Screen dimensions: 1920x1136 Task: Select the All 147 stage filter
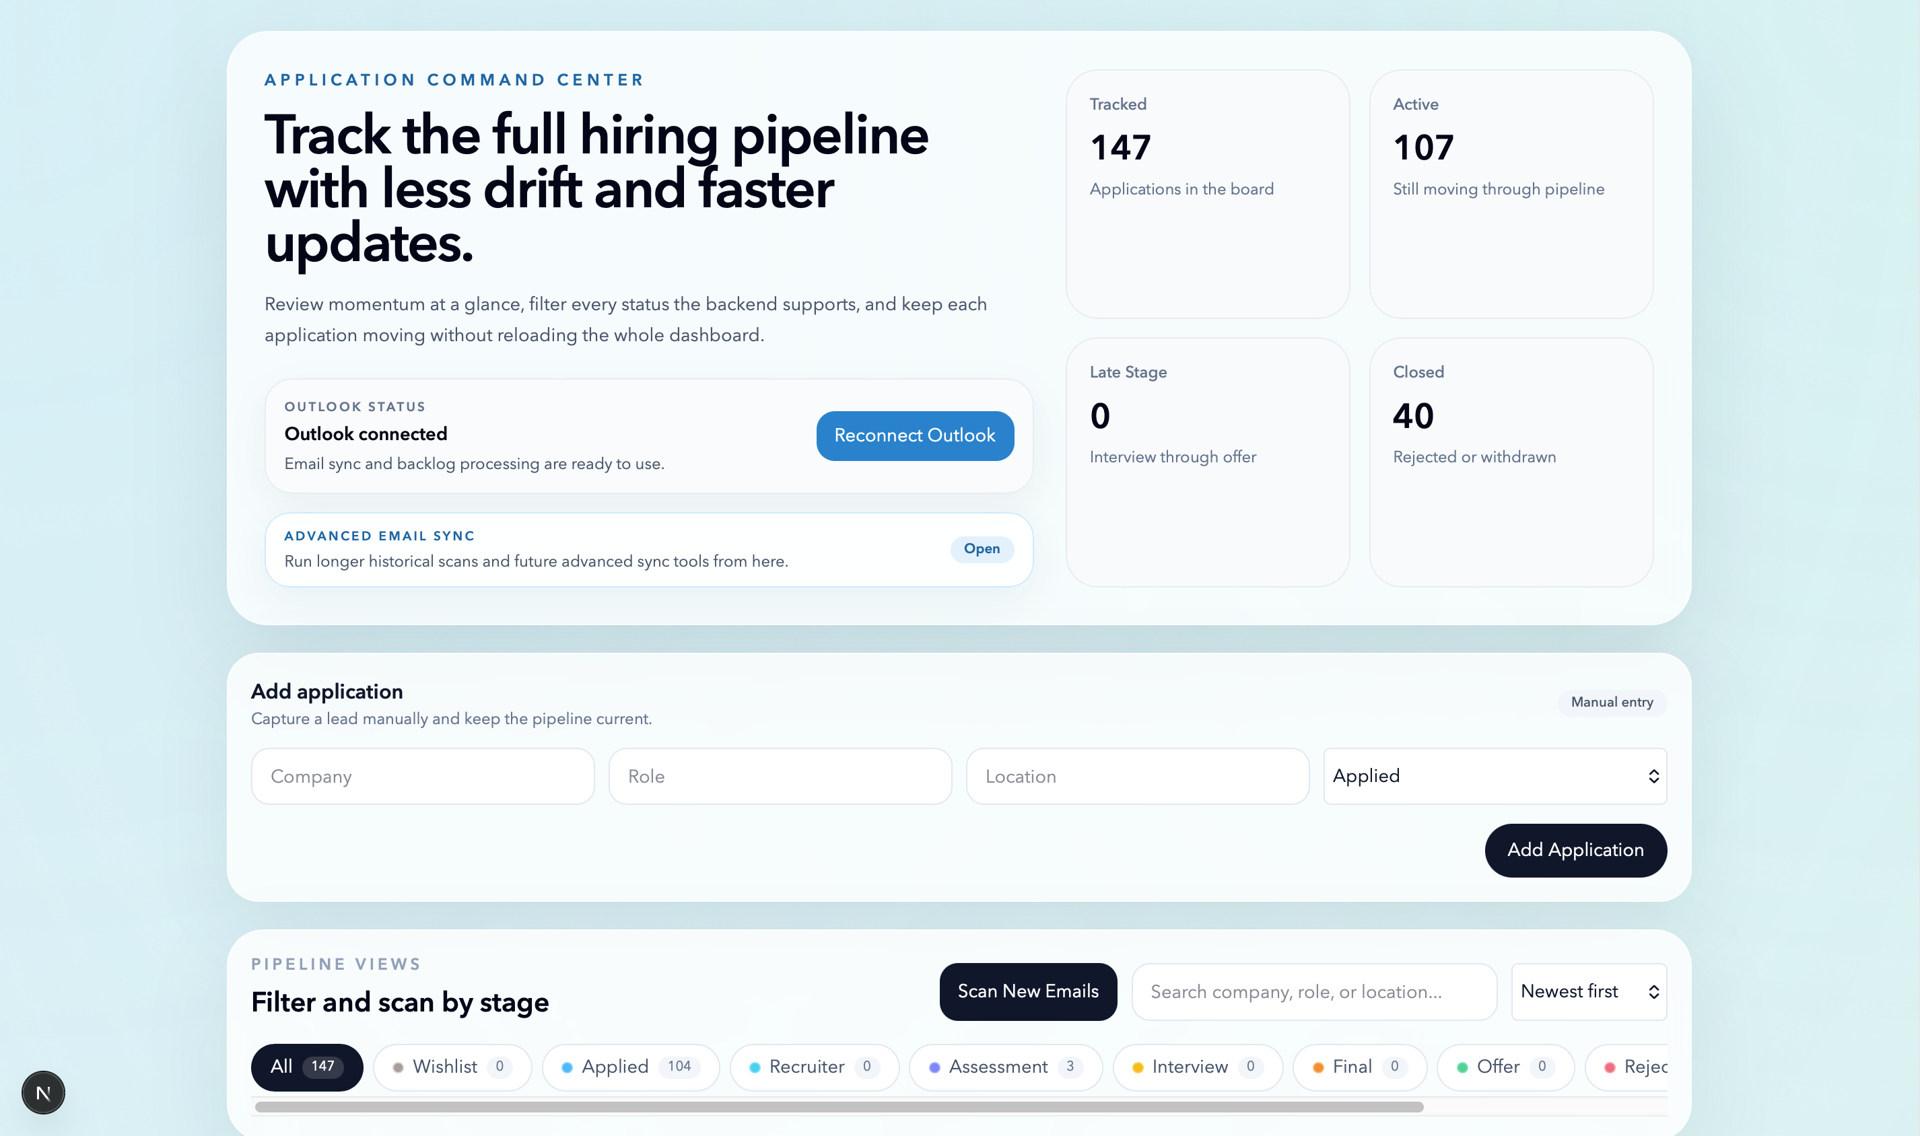click(x=307, y=1067)
